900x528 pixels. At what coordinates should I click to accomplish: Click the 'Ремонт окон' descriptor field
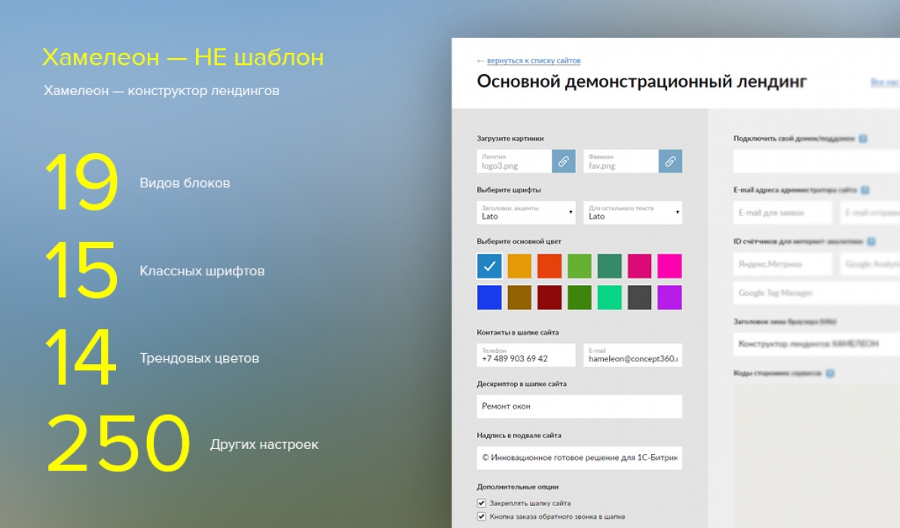click(x=579, y=407)
